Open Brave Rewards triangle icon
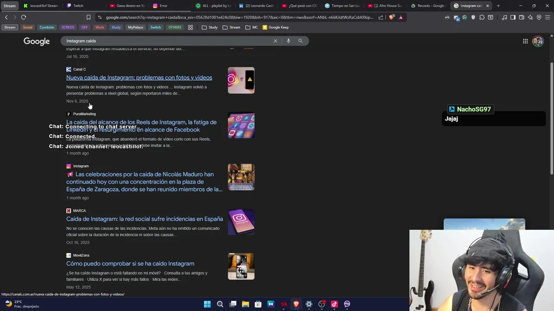This screenshot has width=554, height=311. (x=401, y=17)
